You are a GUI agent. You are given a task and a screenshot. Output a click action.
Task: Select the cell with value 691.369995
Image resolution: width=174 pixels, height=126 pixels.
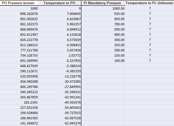[x=29, y=61]
